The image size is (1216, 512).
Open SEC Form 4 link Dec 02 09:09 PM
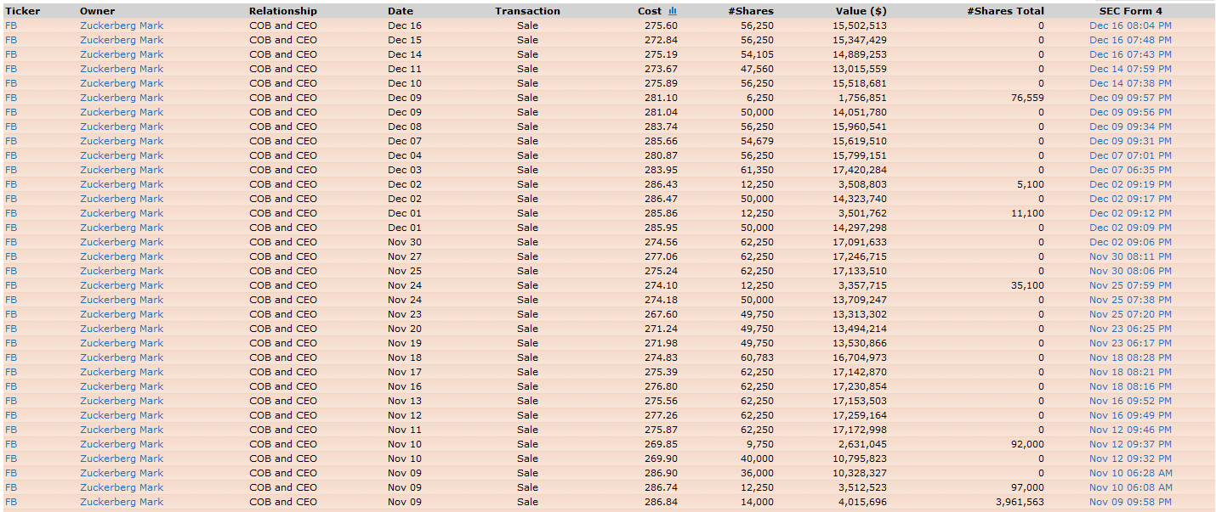1130,228
